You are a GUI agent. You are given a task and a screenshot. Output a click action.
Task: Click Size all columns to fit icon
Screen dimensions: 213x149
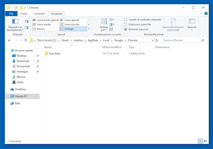[111, 29]
